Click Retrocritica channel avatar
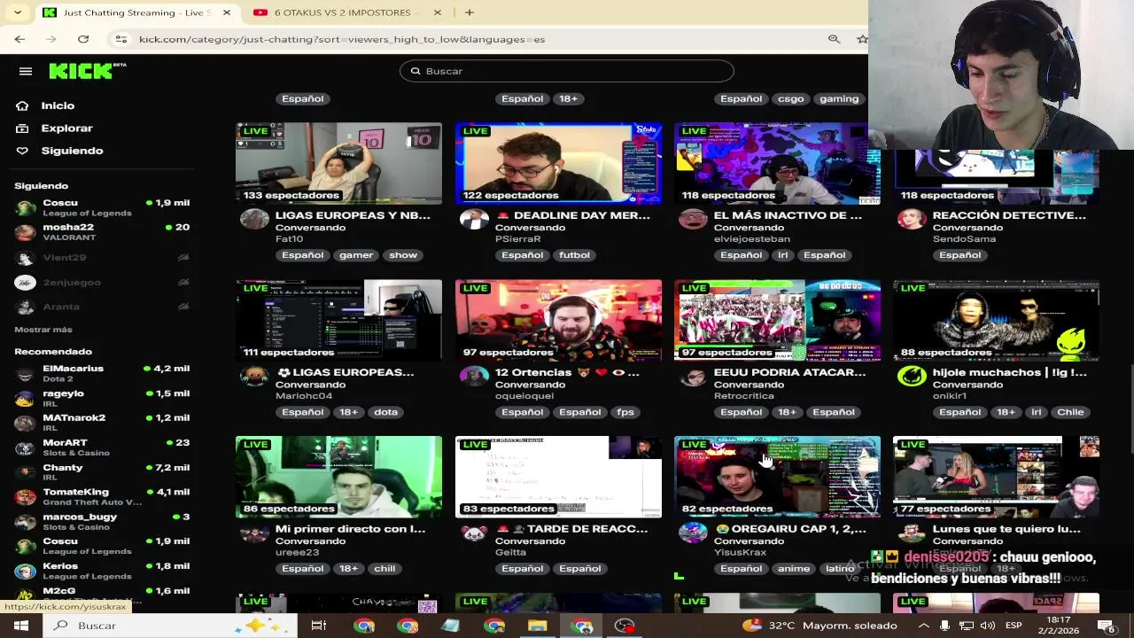Viewport: 1134px width, 638px height. click(x=693, y=377)
